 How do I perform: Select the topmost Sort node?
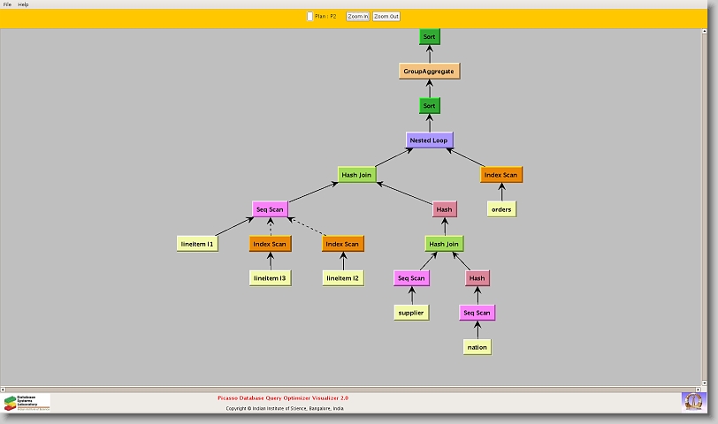pyautogui.click(x=430, y=36)
